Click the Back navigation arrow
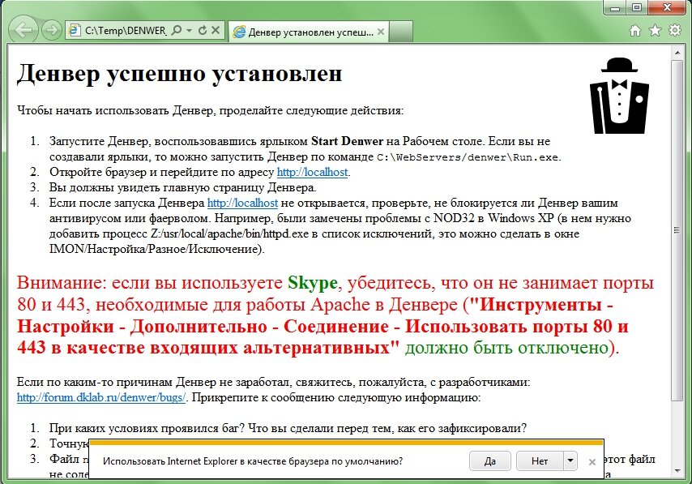Image resolution: width=692 pixels, height=484 pixels. (x=23, y=30)
